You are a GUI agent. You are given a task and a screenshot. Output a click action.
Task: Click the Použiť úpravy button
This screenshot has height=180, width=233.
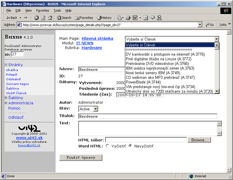(80, 158)
